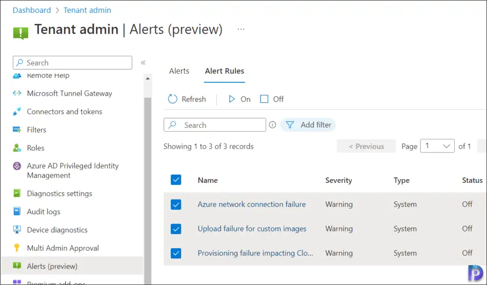The width and height of the screenshot is (487, 285).
Task: Sort by the Severity column header
Action: [x=339, y=180]
